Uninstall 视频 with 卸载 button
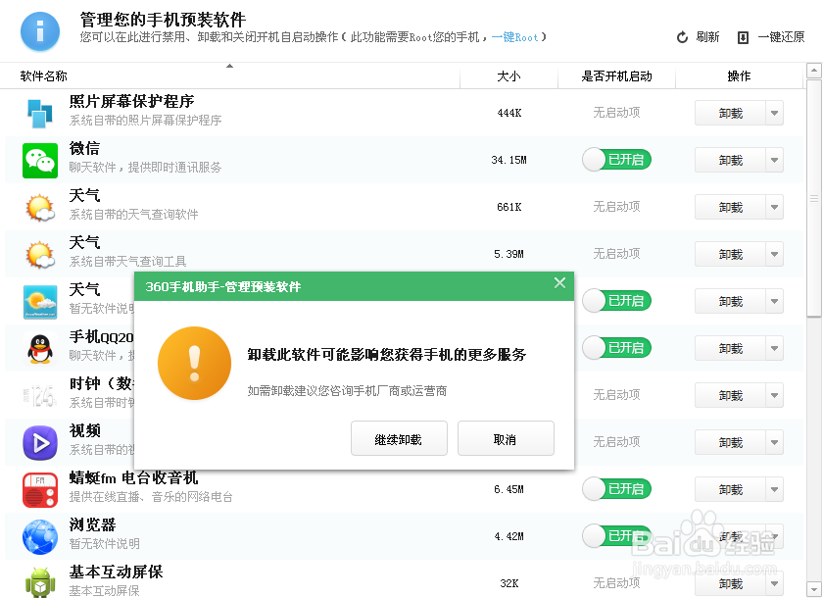Viewport: 823px width, 598px height. coord(730,442)
